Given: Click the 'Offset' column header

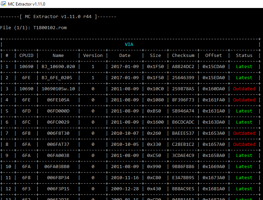Looking at the screenshot, I should 213,55.
